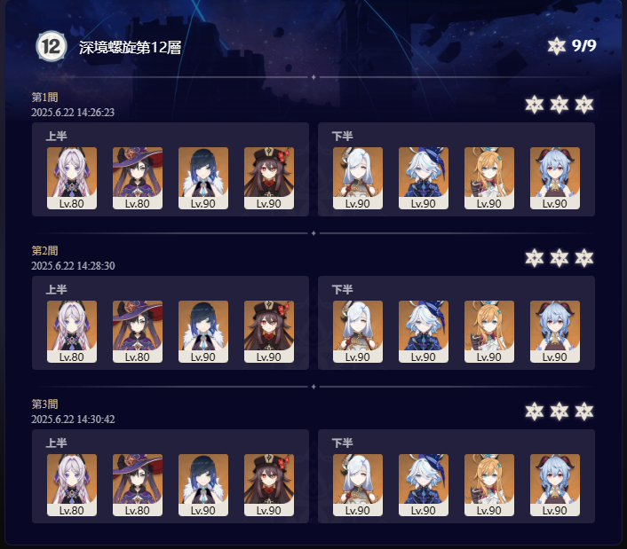
Task: Click the 第2間 chamber label
Action: pyautogui.click(x=44, y=251)
